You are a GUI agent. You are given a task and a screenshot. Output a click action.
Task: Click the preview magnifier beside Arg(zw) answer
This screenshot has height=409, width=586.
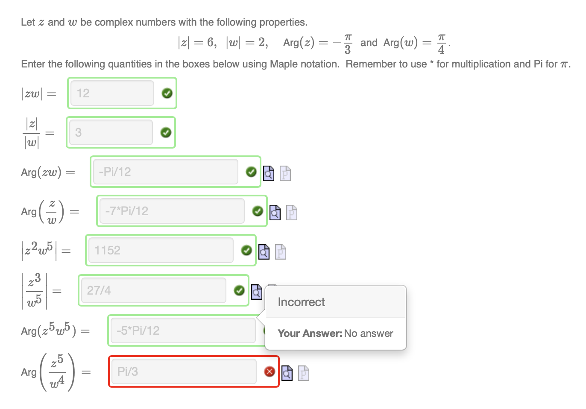269,173
